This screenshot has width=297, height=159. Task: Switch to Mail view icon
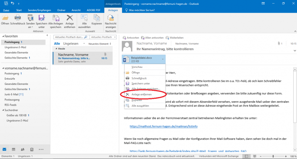[x=4, y=149]
